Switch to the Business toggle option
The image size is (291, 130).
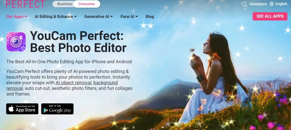pyautogui.click(x=65, y=4)
